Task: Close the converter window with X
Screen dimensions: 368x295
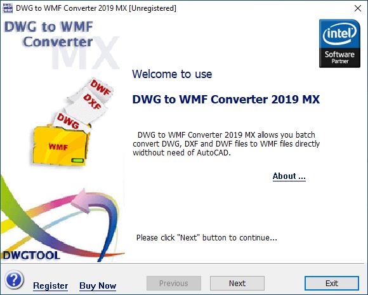Action: (x=358, y=8)
